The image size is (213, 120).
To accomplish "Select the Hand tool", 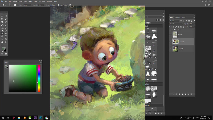I will click(x=2, y=42).
